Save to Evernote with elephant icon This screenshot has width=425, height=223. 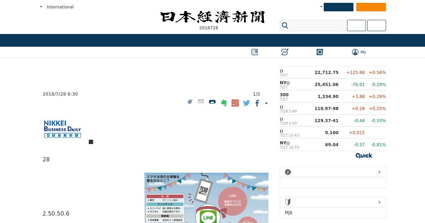tap(224, 103)
